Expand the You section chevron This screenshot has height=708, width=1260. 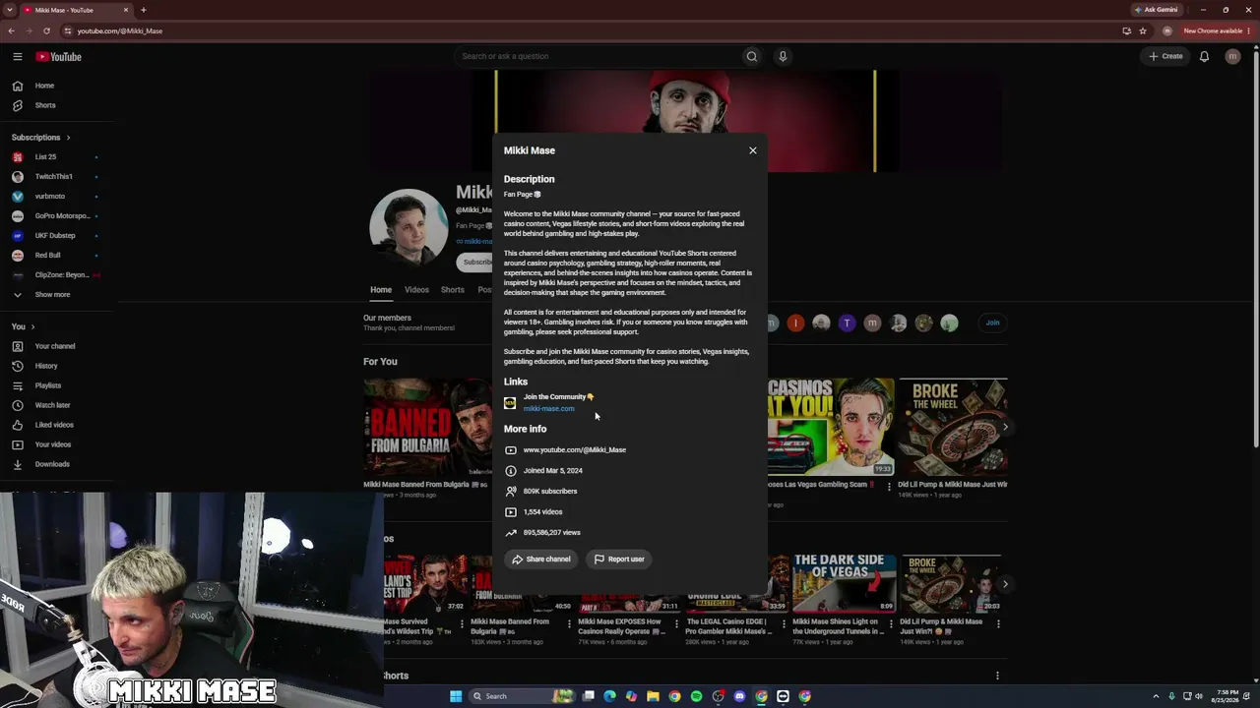[32, 326]
